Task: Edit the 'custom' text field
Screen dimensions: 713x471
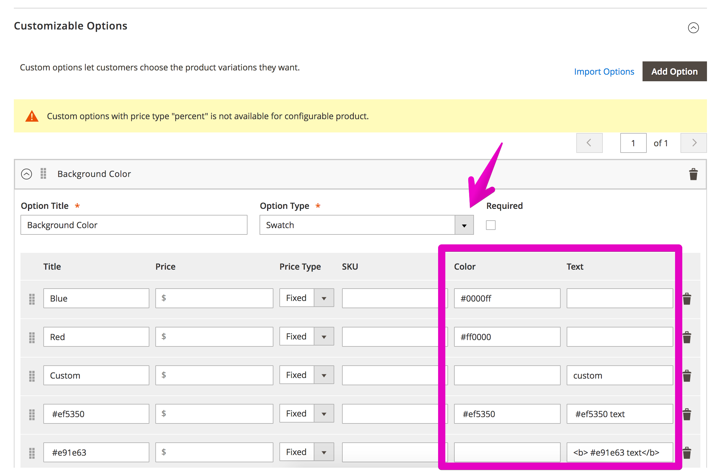Action: pyautogui.click(x=620, y=375)
